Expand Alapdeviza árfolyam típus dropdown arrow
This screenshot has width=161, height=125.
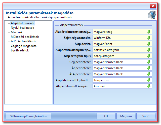[149, 50]
